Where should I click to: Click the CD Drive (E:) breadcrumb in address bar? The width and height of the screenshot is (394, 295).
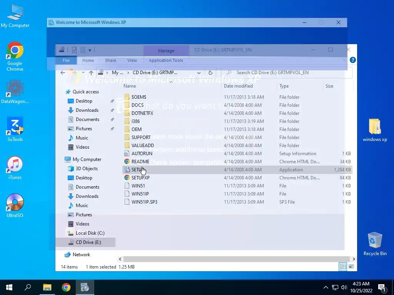pos(155,73)
